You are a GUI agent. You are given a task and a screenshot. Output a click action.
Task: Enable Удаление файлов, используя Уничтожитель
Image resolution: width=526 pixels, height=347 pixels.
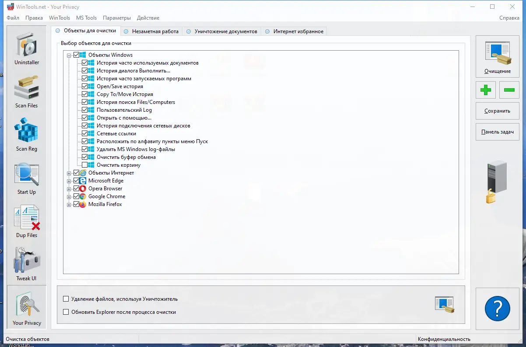[x=66, y=299]
